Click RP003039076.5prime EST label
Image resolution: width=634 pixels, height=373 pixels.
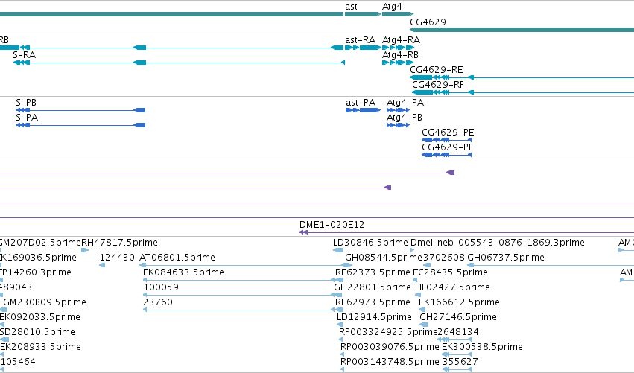pyautogui.click(x=390, y=347)
